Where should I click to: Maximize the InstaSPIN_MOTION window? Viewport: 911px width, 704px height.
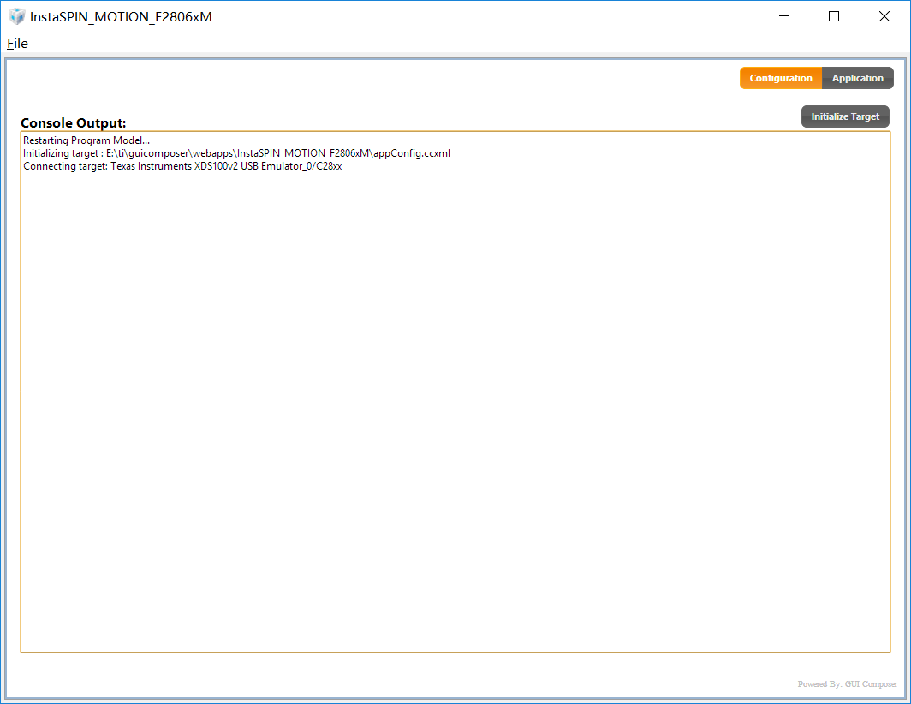tap(834, 16)
